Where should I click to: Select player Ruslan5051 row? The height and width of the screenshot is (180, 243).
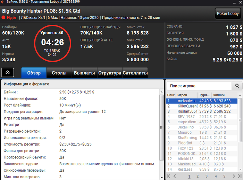coord(202,111)
